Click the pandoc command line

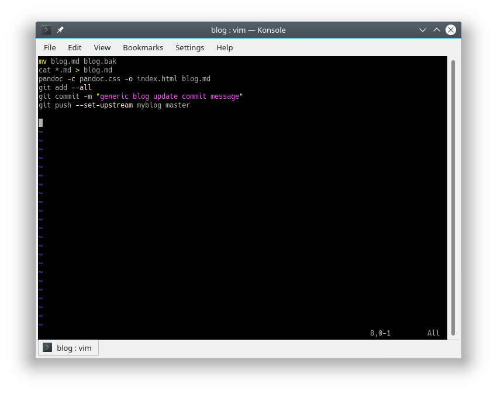125,79
